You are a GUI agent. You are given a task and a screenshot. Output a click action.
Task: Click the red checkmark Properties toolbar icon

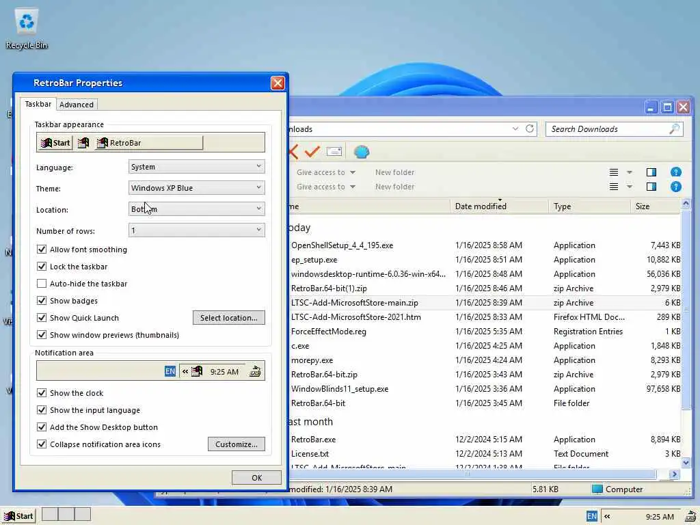point(312,152)
